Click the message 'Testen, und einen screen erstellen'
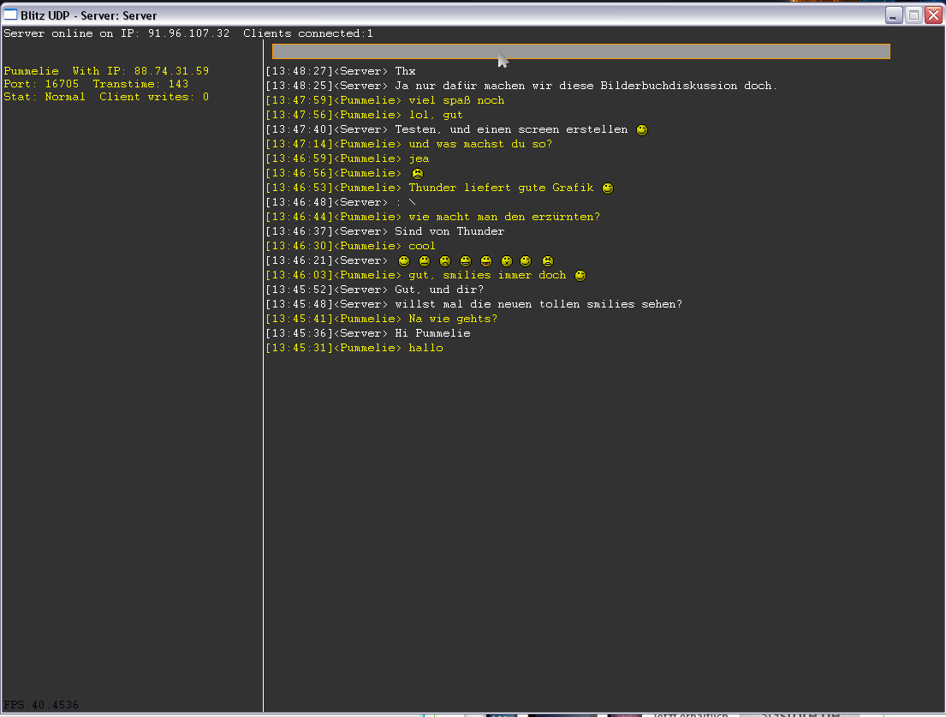This screenshot has width=946, height=717. coord(512,129)
